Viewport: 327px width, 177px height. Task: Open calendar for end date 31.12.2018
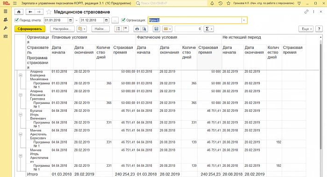tap(107, 20)
